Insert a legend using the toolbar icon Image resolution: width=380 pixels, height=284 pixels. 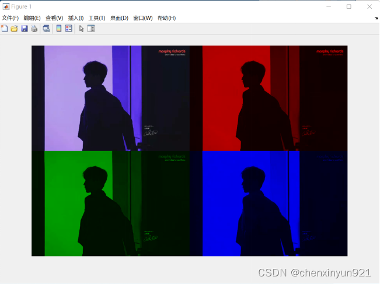tap(68, 29)
